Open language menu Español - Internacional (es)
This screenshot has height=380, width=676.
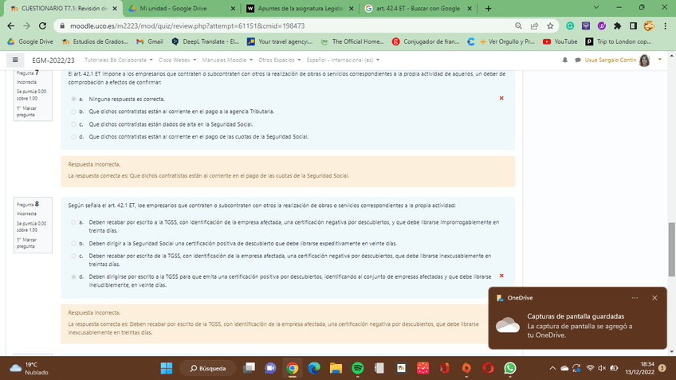tap(343, 60)
